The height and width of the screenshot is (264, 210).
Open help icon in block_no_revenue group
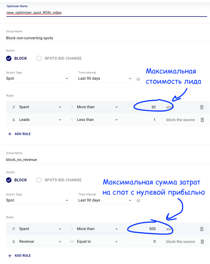tap(138, 201)
